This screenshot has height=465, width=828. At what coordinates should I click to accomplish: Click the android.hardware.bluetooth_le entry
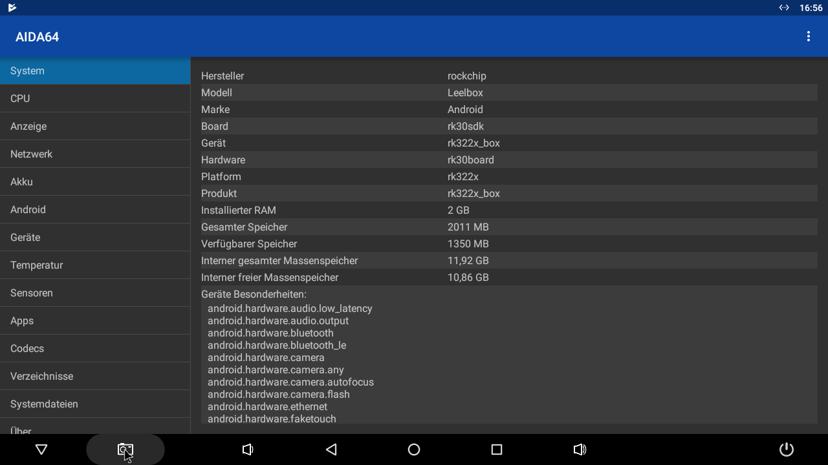coord(277,346)
